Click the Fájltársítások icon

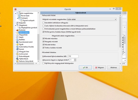click(17, 59)
